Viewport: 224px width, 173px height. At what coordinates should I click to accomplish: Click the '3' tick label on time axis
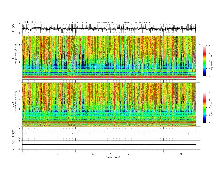75,154
